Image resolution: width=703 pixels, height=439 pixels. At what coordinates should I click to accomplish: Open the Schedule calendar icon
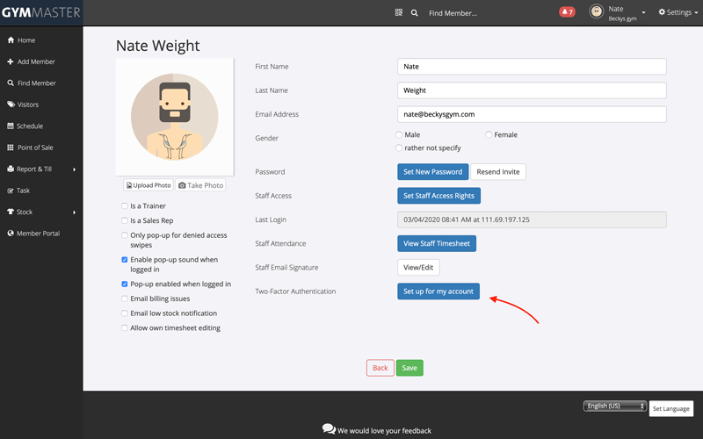11,126
